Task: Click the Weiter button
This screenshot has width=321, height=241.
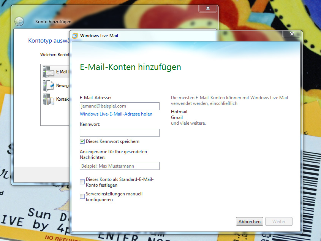Action: (278, 221)
